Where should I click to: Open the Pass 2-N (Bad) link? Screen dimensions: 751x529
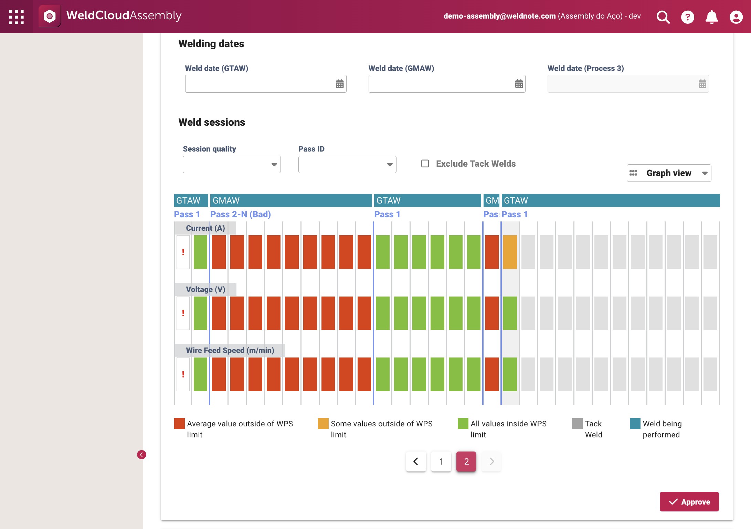pos(241,214)
